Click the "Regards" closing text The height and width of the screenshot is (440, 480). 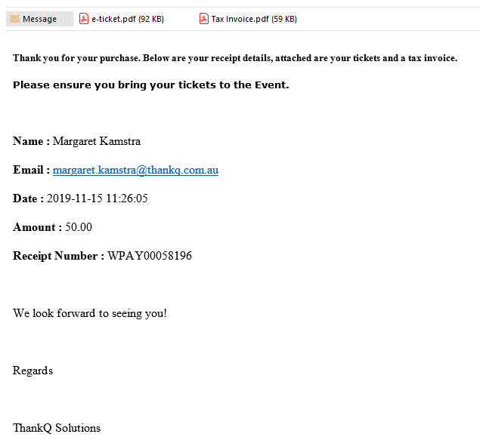click(33, 371)
